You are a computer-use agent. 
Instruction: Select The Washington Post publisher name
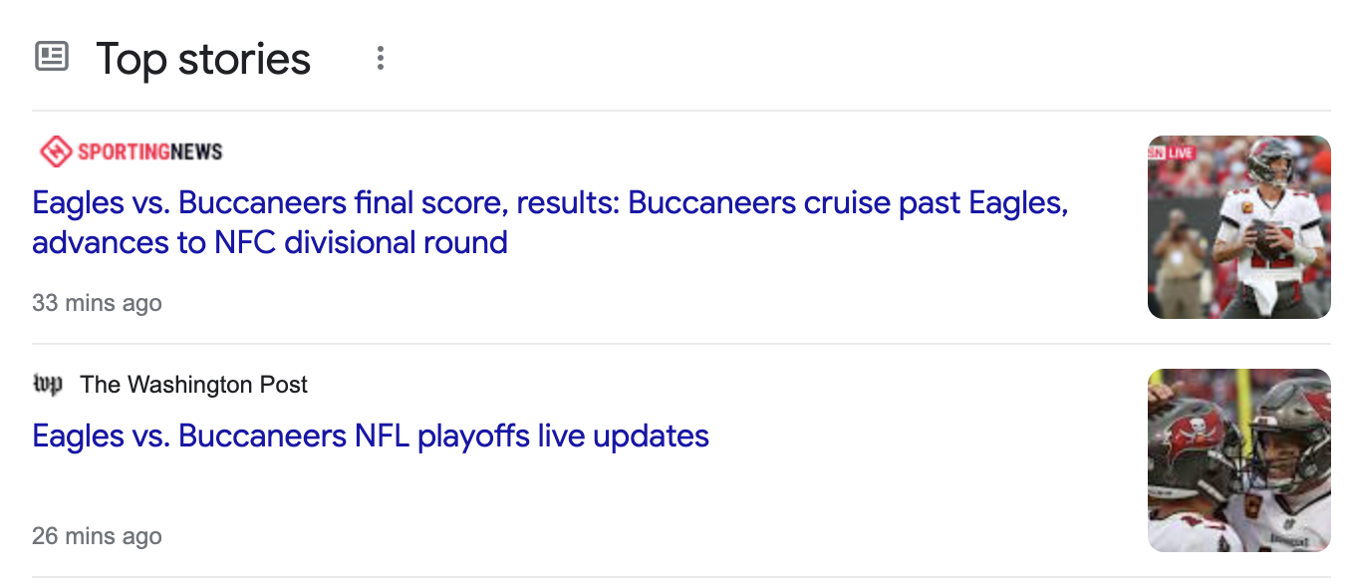(x=193, y=385)
